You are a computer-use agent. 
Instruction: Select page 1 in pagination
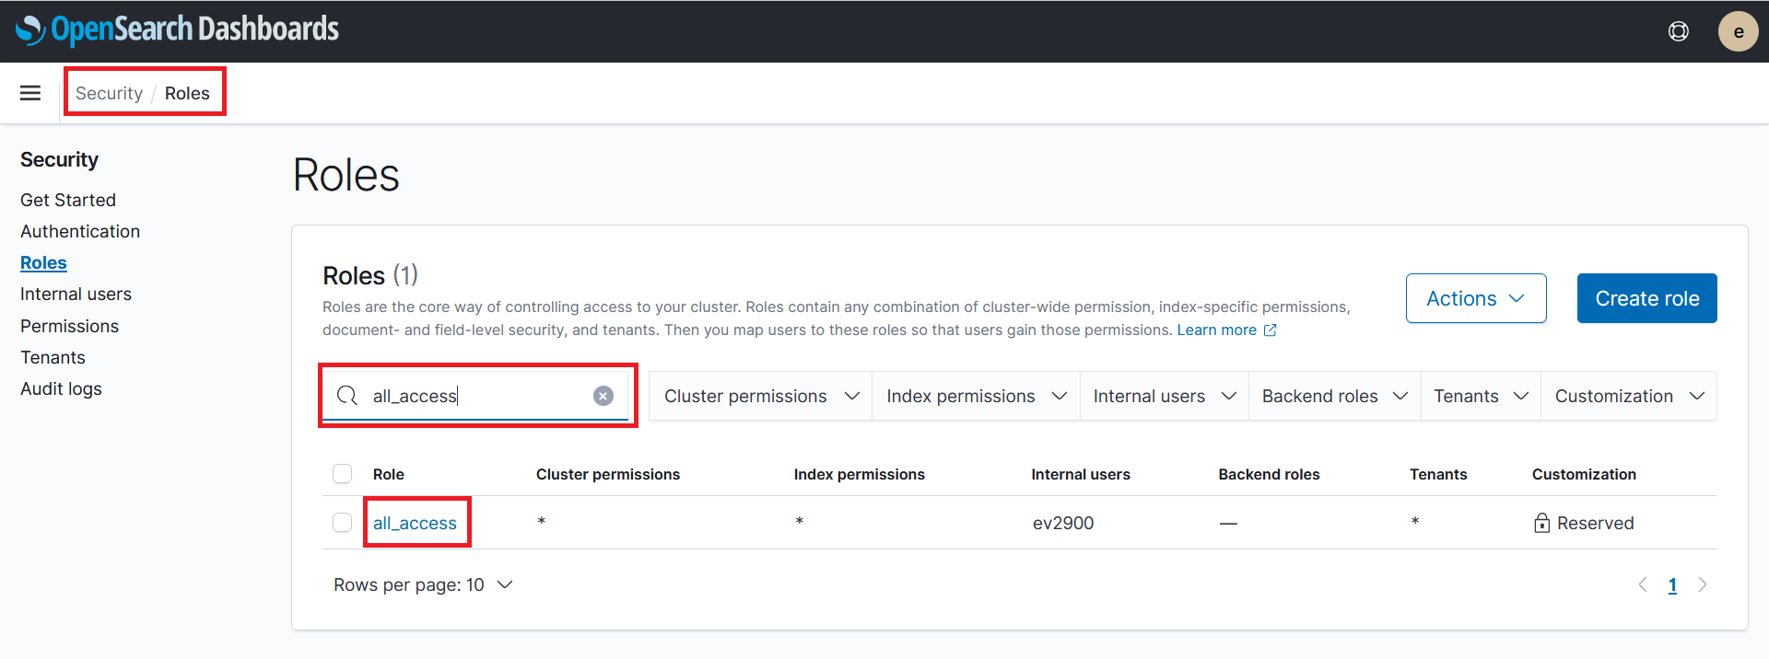[x=1672, y=584]
